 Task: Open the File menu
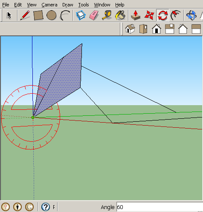tap(6, 5)
